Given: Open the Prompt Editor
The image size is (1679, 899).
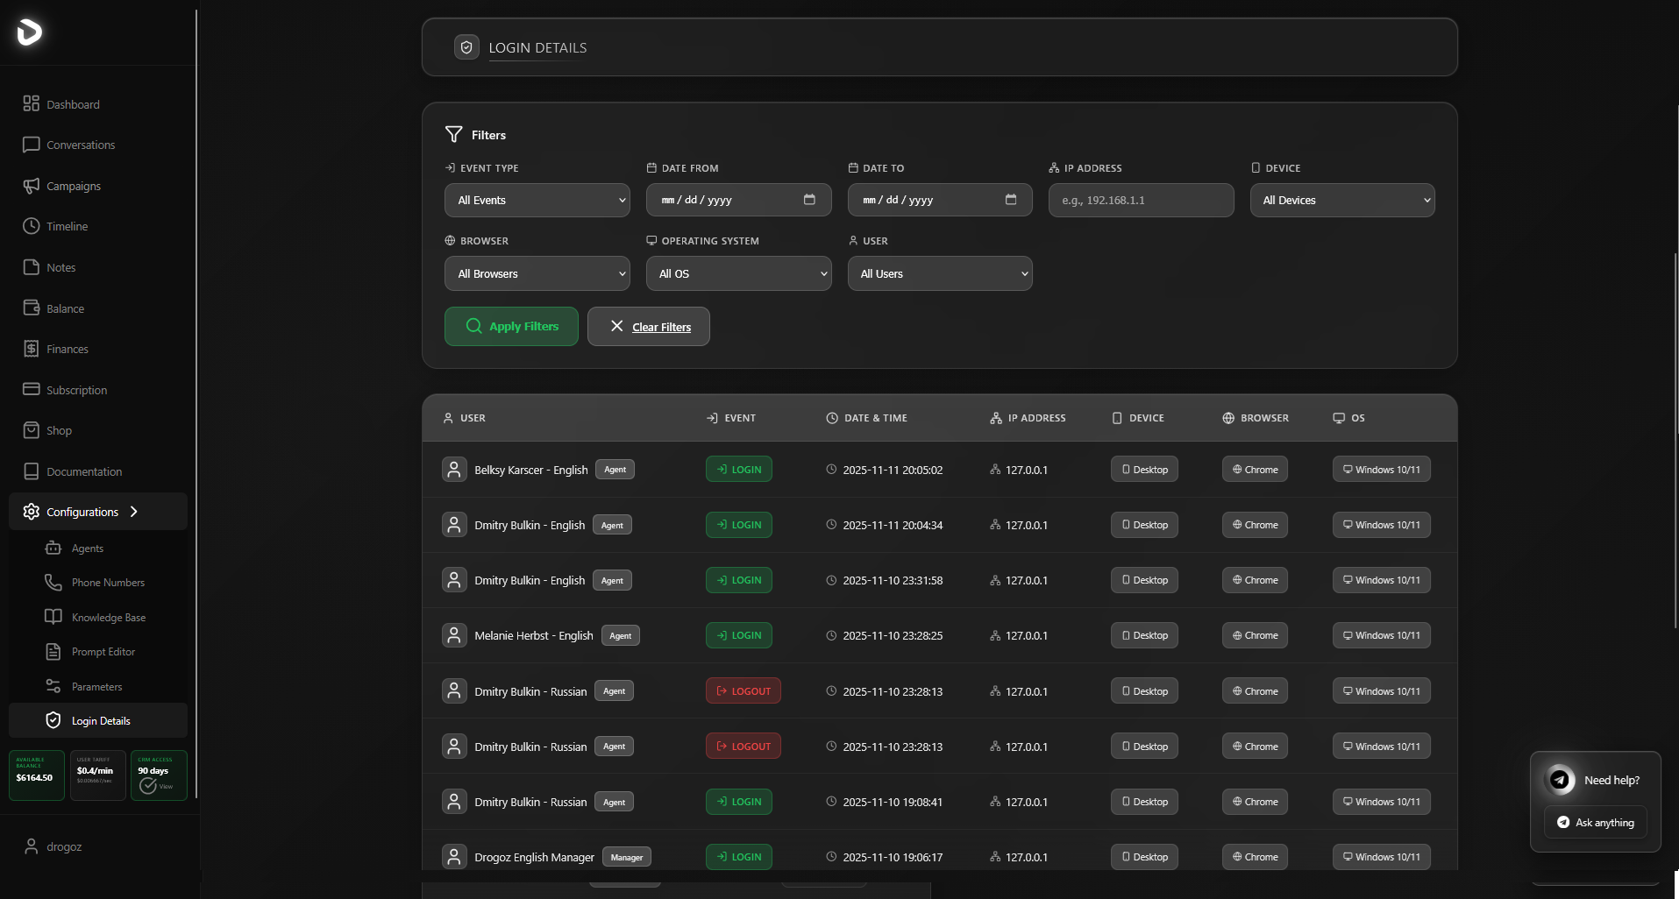Looking at the screenshot, I should pos(103,651).
